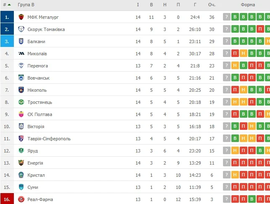Image resolution: width=270 pixels, height=204 pixels.
Task: Sort table by the # rank column
Action: [7, 5]
